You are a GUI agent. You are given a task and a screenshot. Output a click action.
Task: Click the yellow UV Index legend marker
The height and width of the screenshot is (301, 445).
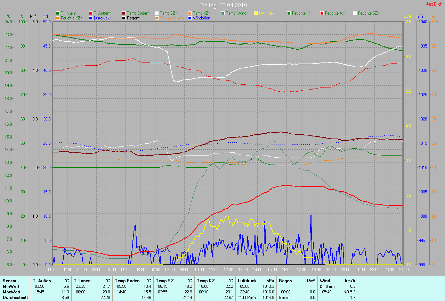(256, 13)
